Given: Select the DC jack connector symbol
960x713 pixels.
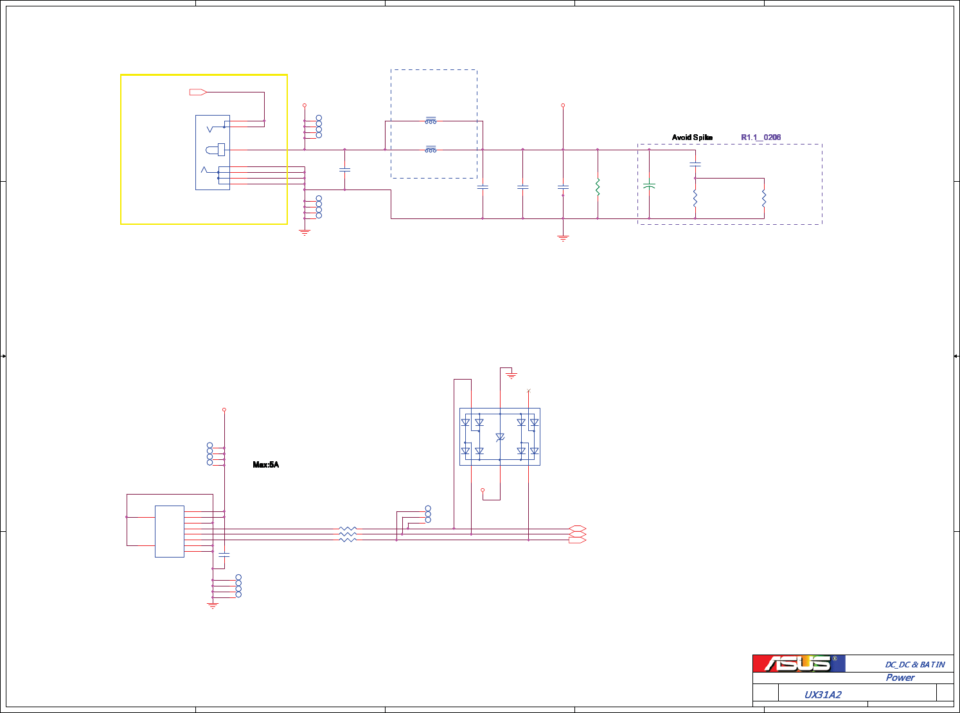Looking at the screenshot, I should tap(213, 153).
